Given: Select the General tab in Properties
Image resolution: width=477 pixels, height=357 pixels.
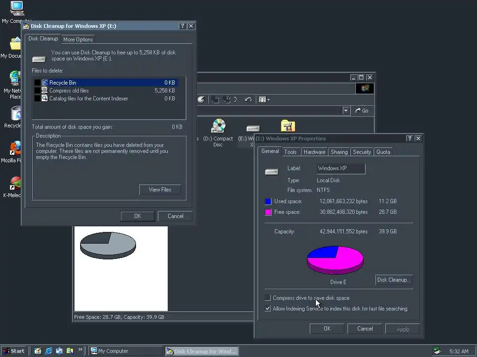Looking at the screenshot, I should tap(270, 151).
